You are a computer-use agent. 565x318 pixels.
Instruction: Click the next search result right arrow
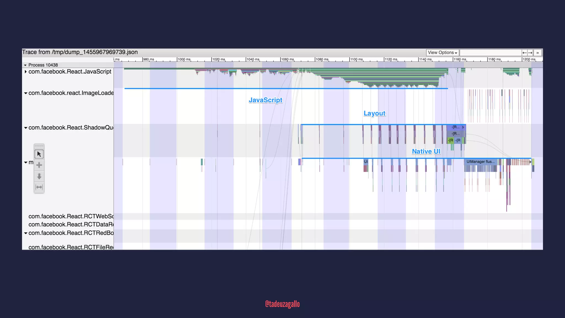(x=530, y=52)
